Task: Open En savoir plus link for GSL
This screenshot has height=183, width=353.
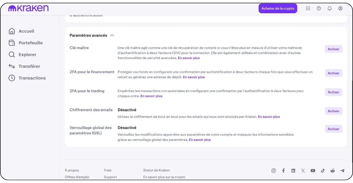Action: [x=200, y=140]
